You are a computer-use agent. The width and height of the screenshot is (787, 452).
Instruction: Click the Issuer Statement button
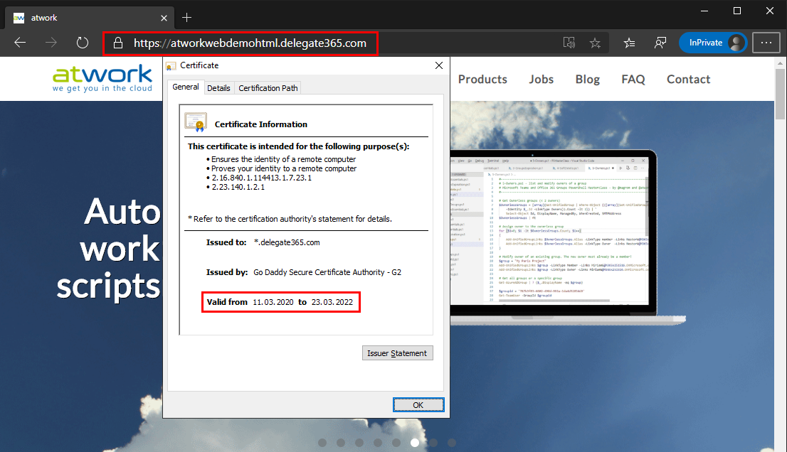pyautogui.click(x=397, y=353)
